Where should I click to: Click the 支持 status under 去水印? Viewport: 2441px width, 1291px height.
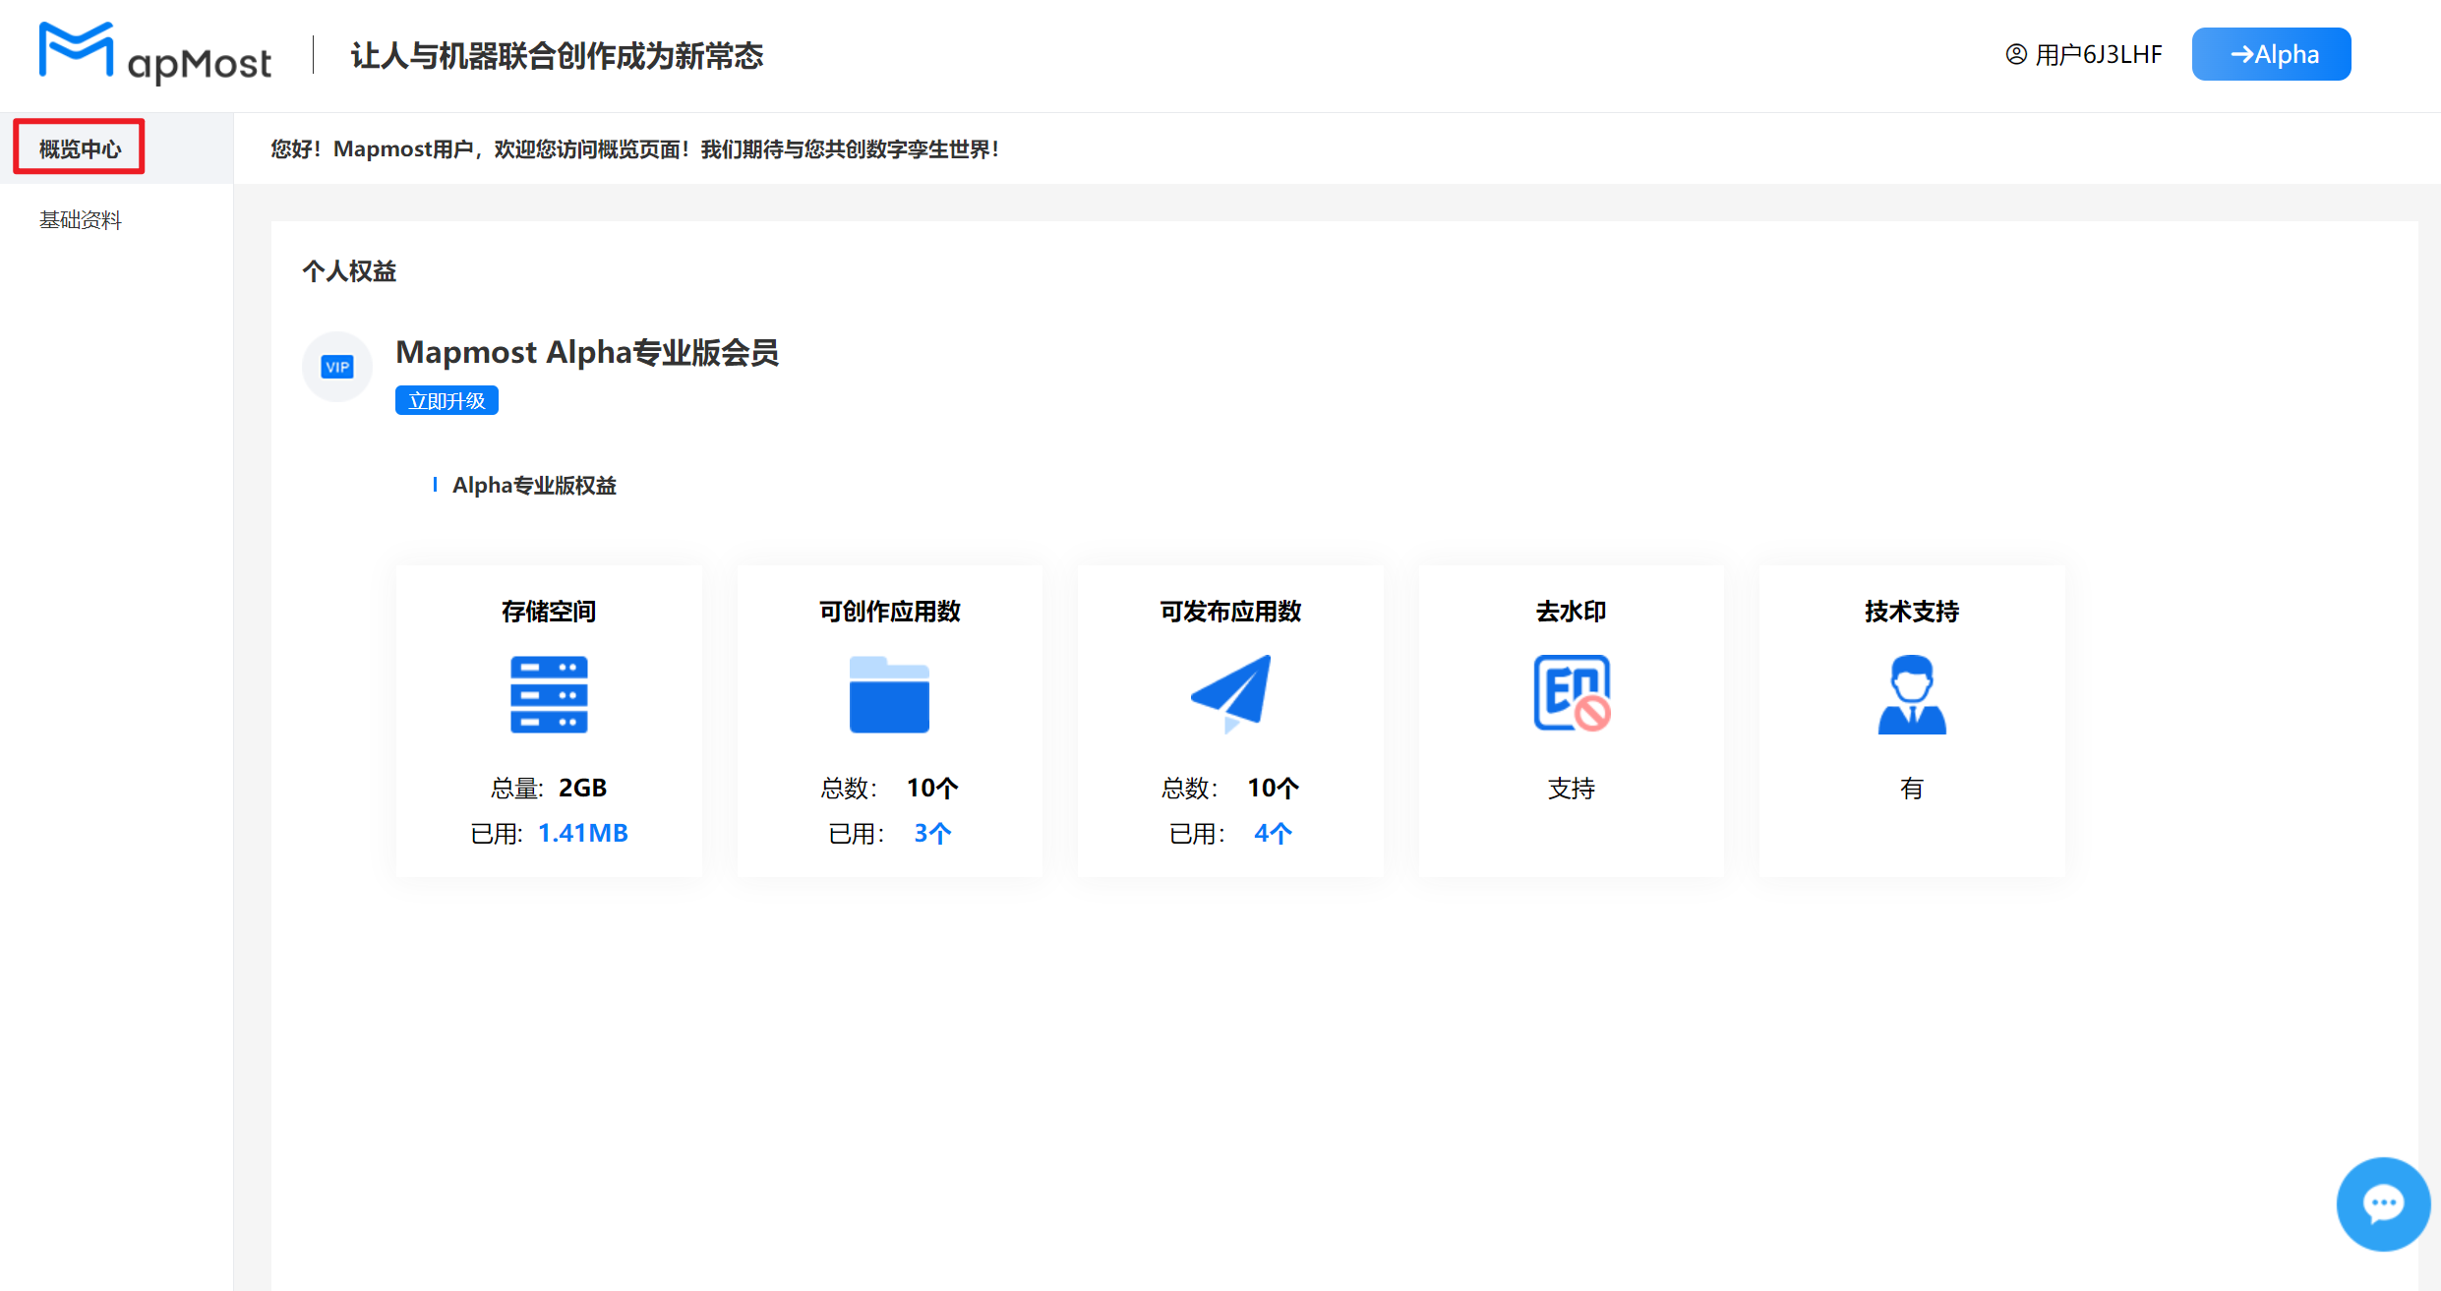pos(1572,788)
